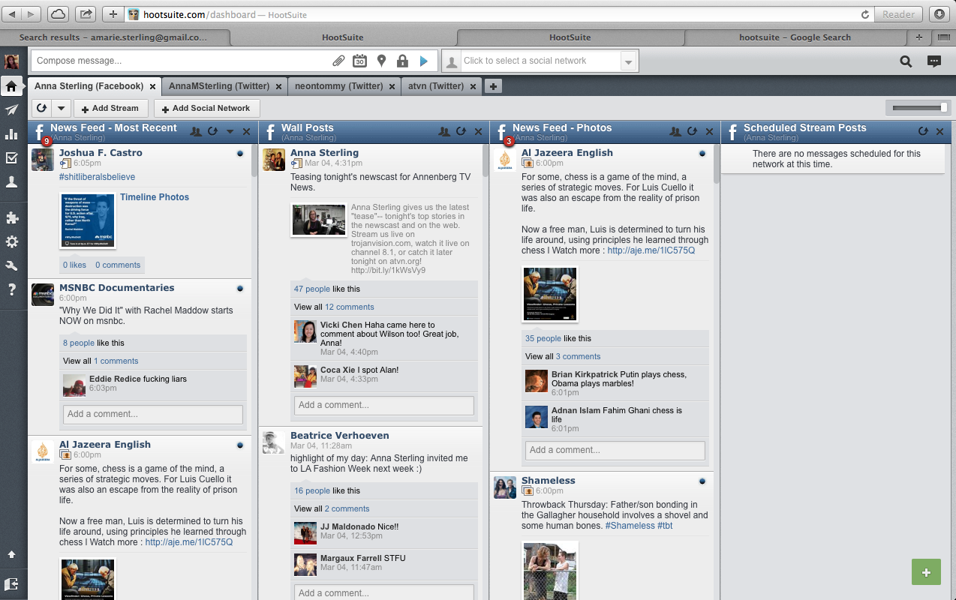
Task: Open Analytics bar chart icon in sidebar
Action: (x=11, y=134)
